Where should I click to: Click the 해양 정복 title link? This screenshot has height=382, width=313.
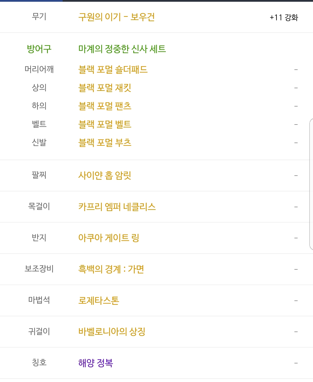95,363
